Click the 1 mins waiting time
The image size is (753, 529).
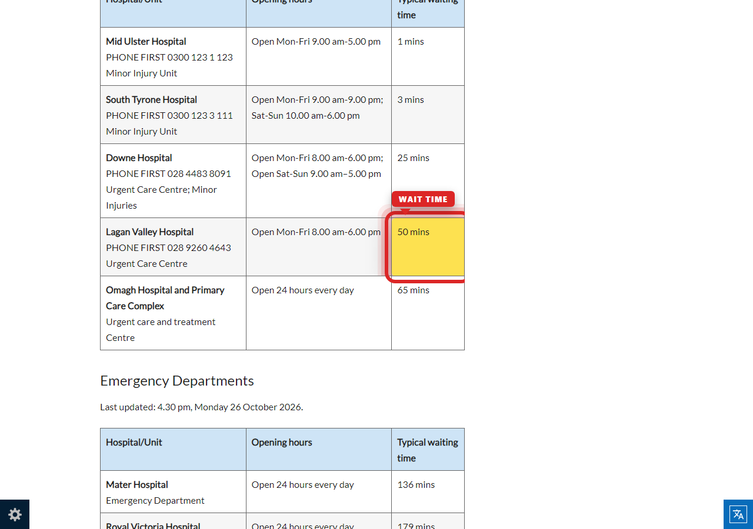411,41
